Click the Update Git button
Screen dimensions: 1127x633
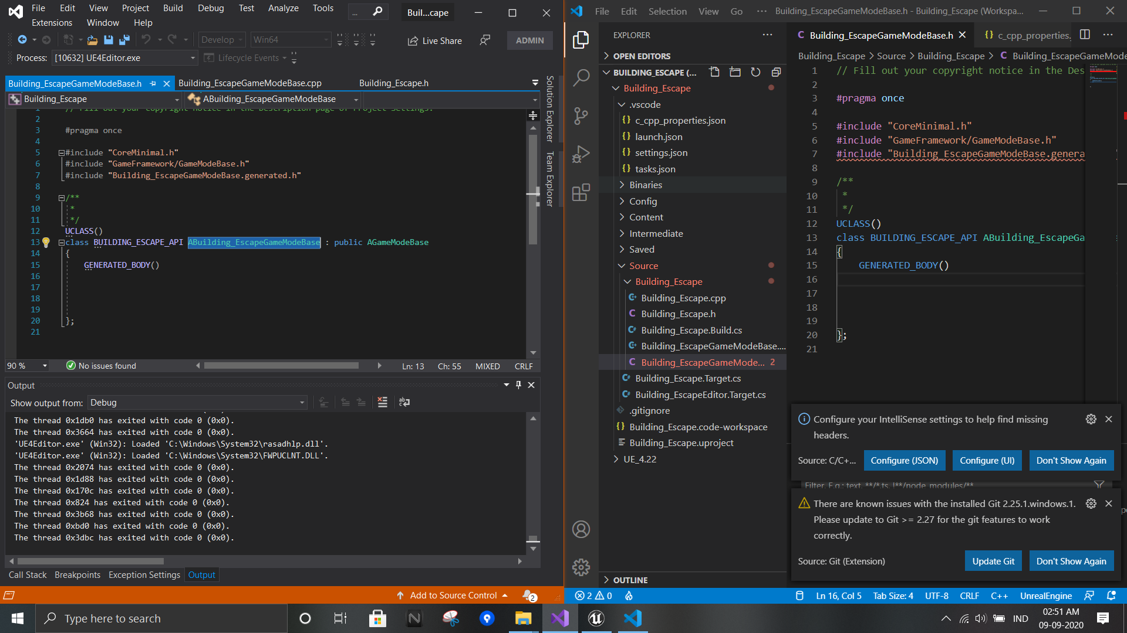pyautogui.click(x=993, y=561)
